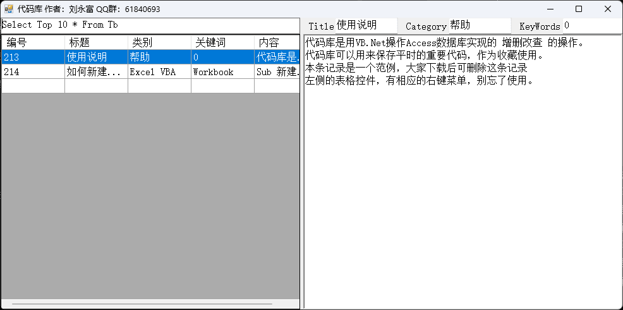
Task: Close the 代码库 window
Action: pos(608,9)
